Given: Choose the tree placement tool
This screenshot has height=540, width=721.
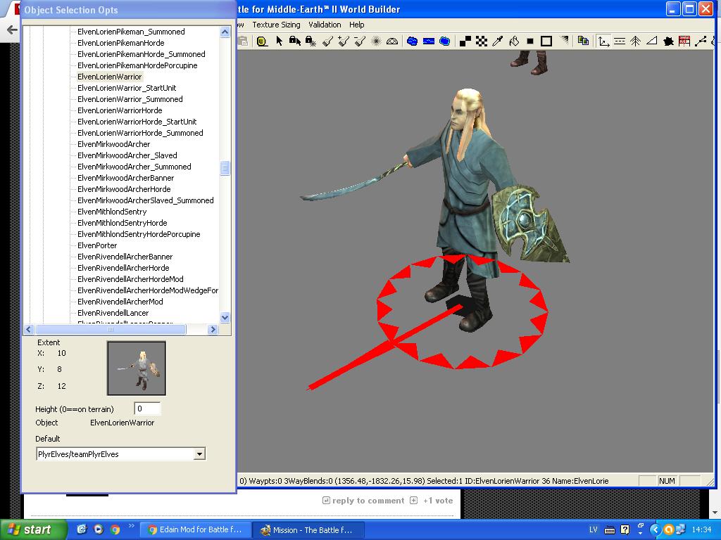Looking at the screenshot, I should click(636, 41).
